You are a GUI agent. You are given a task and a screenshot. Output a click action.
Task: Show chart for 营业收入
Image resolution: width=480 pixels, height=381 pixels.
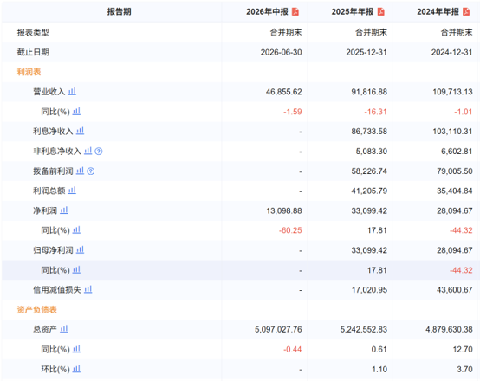(72, 91)
